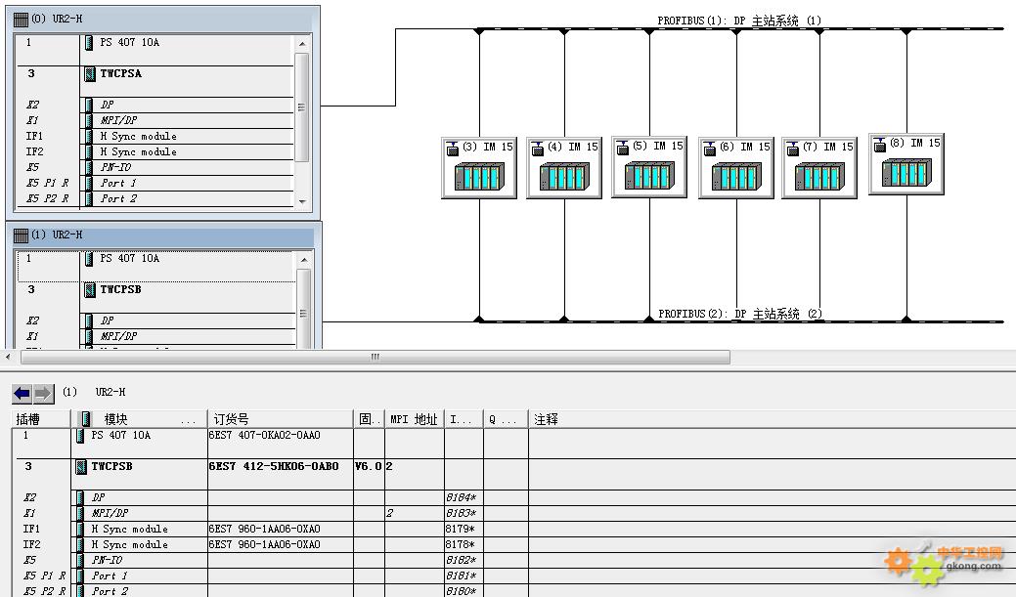Click the I address 8183* cell
The height and width of the screenshot is (597, 1016).
tap(462, 513)
